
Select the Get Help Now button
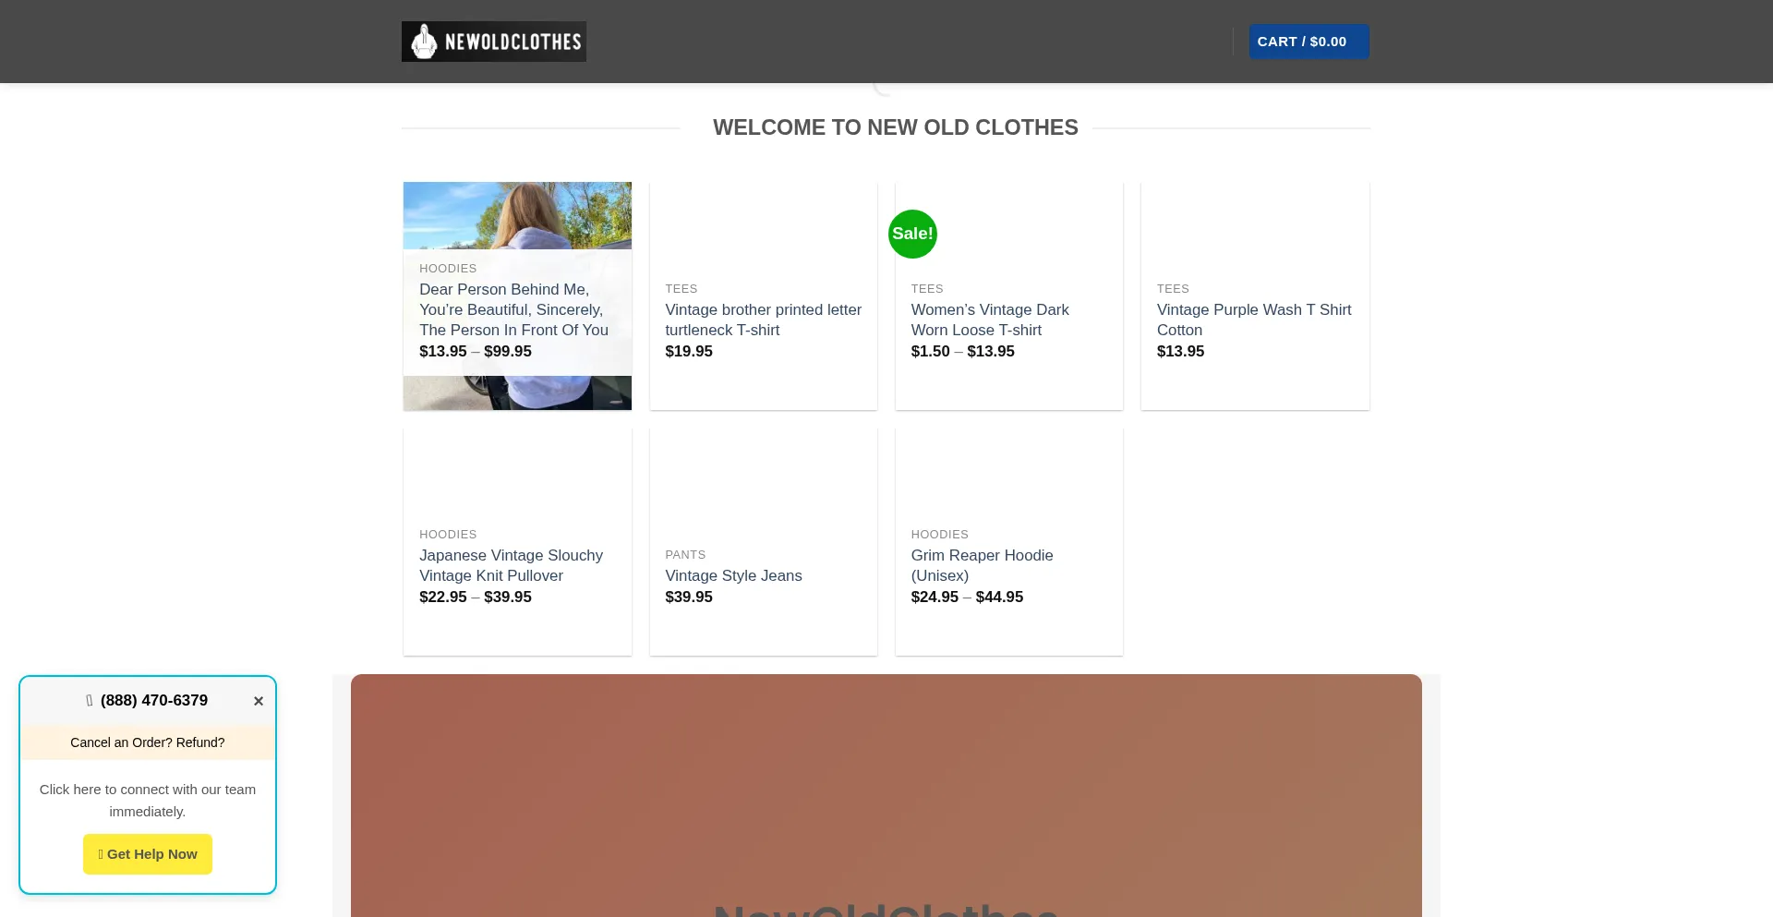(x=147, y=853)
